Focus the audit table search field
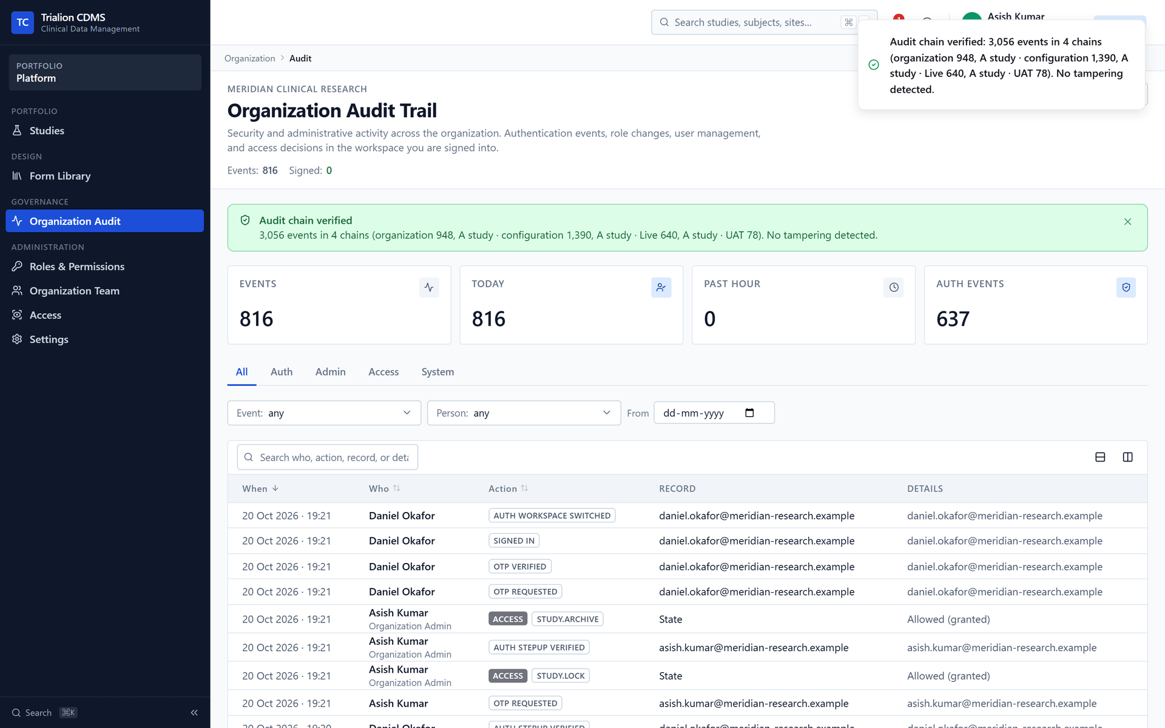 (328, 457)
